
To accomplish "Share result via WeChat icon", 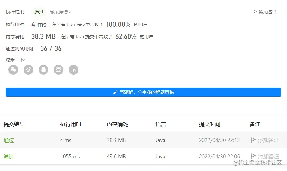I will pos(13,70).
